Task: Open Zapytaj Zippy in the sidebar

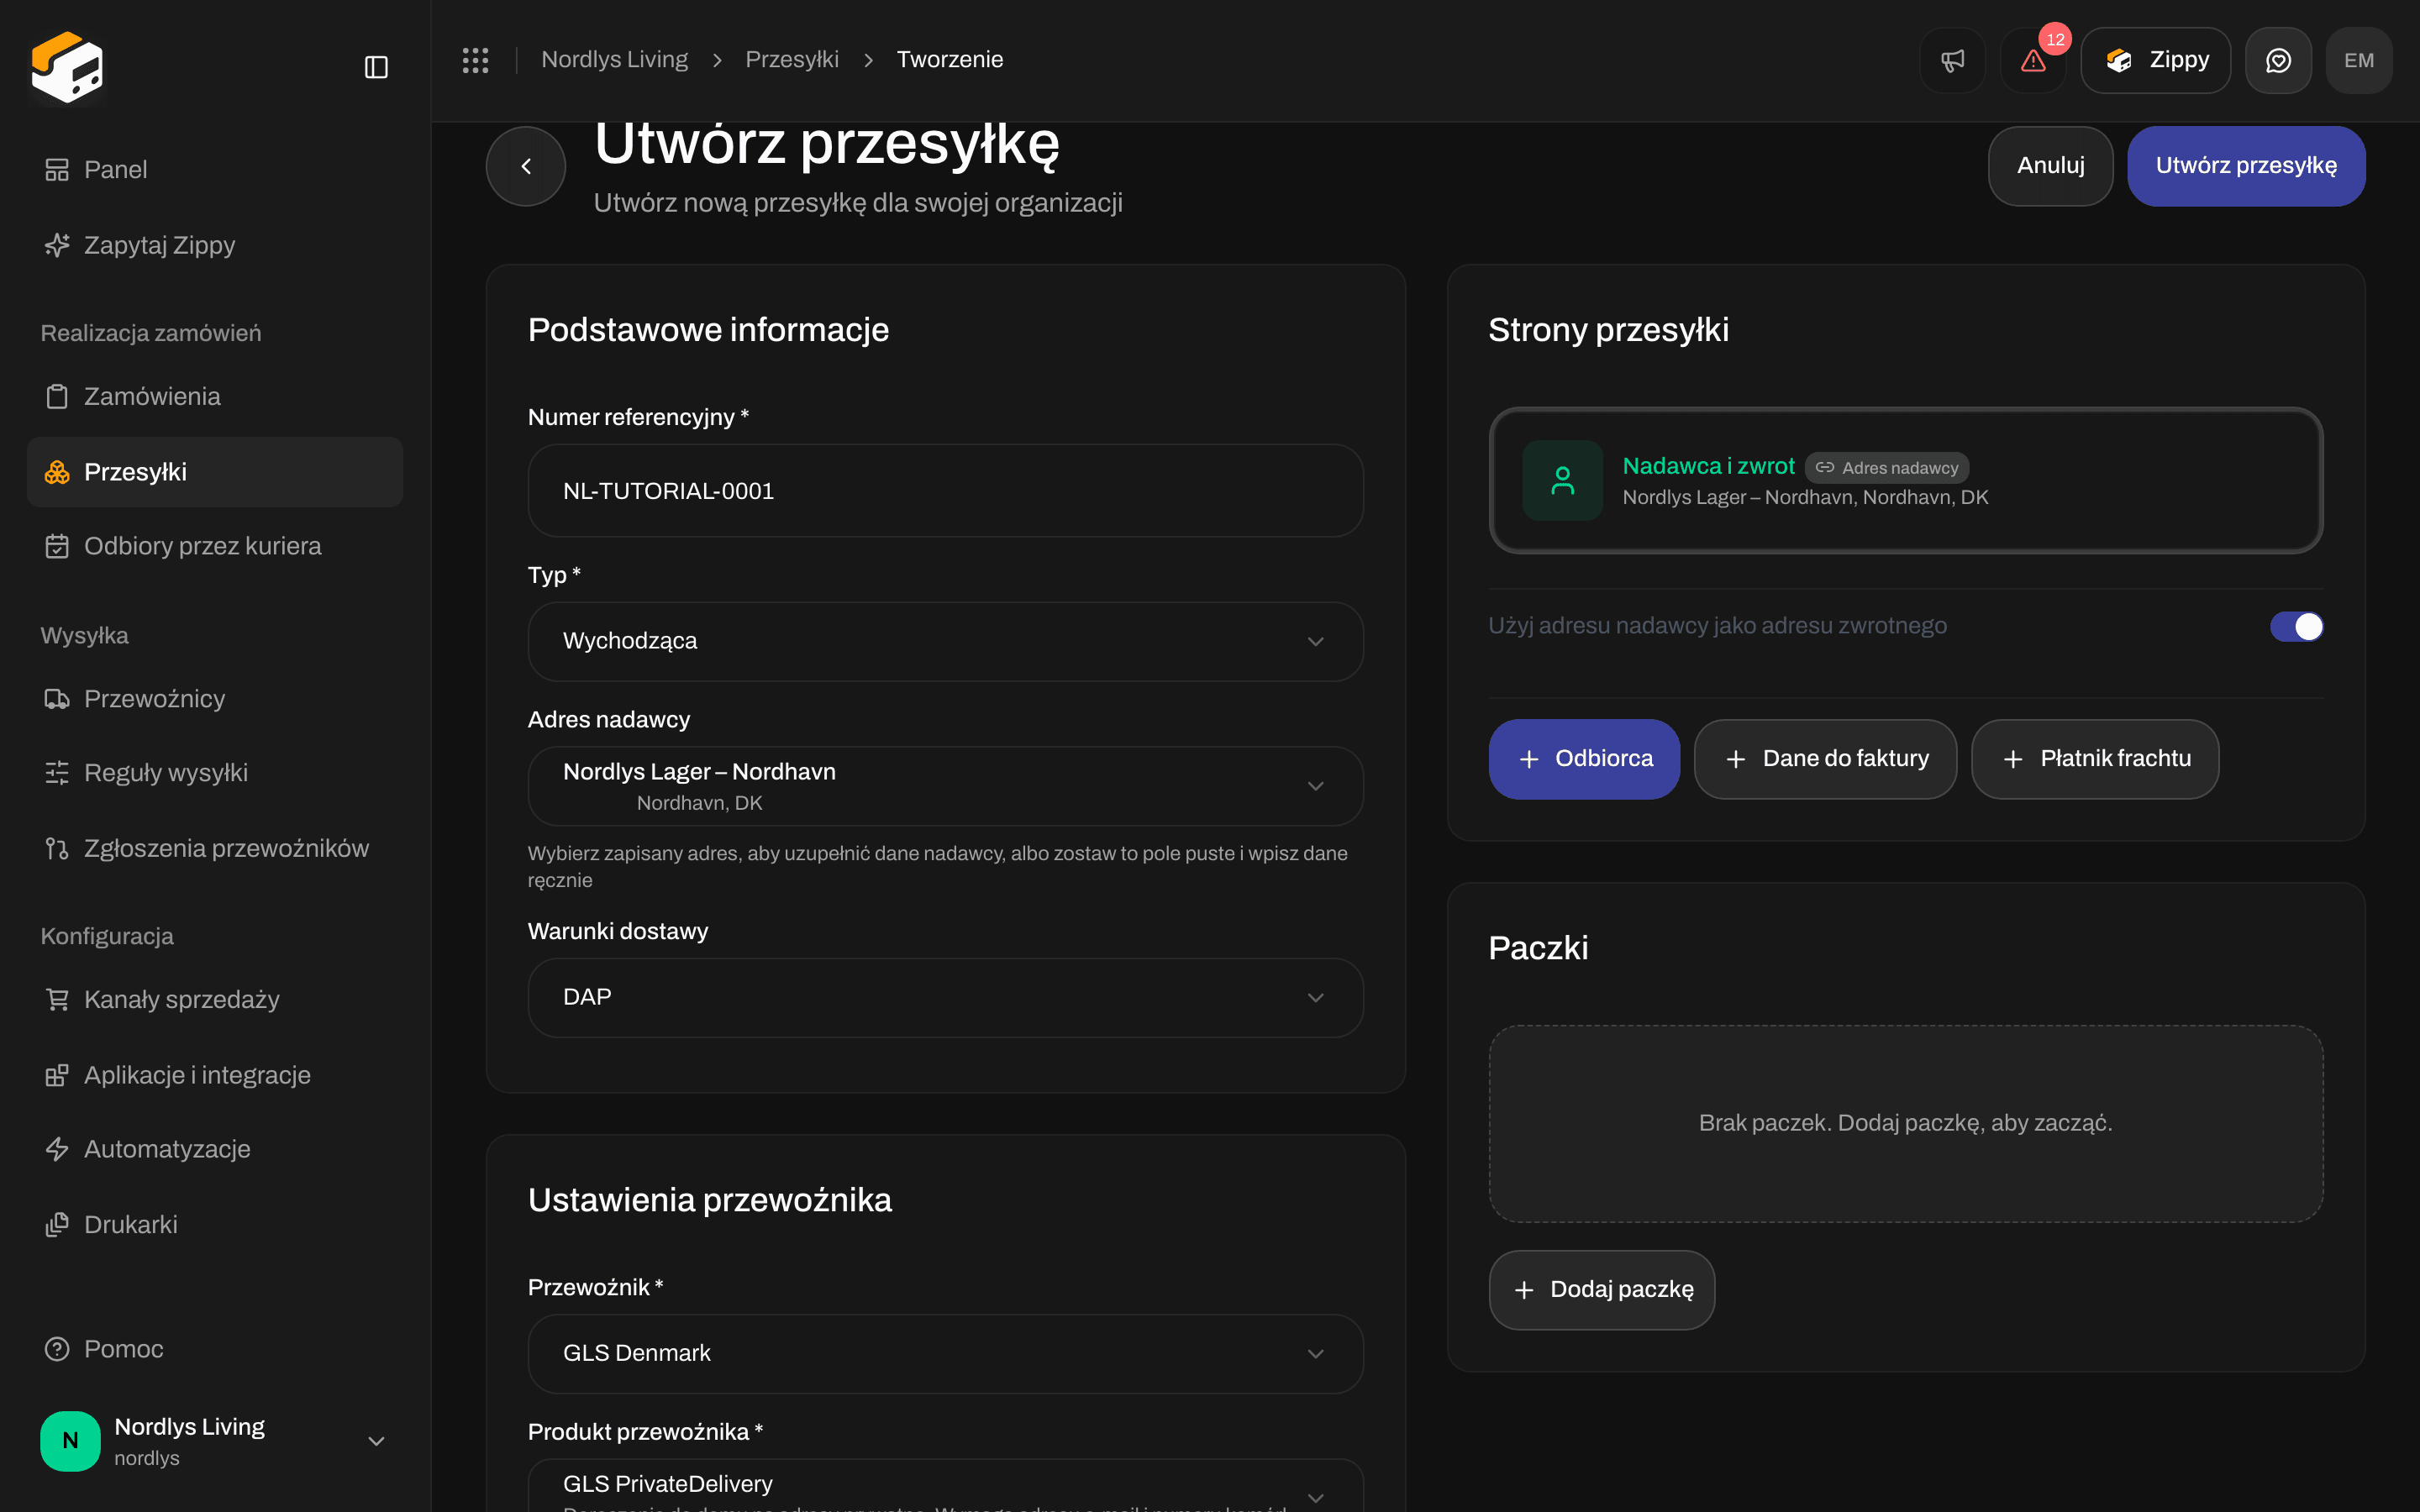Action: (215, 245)
